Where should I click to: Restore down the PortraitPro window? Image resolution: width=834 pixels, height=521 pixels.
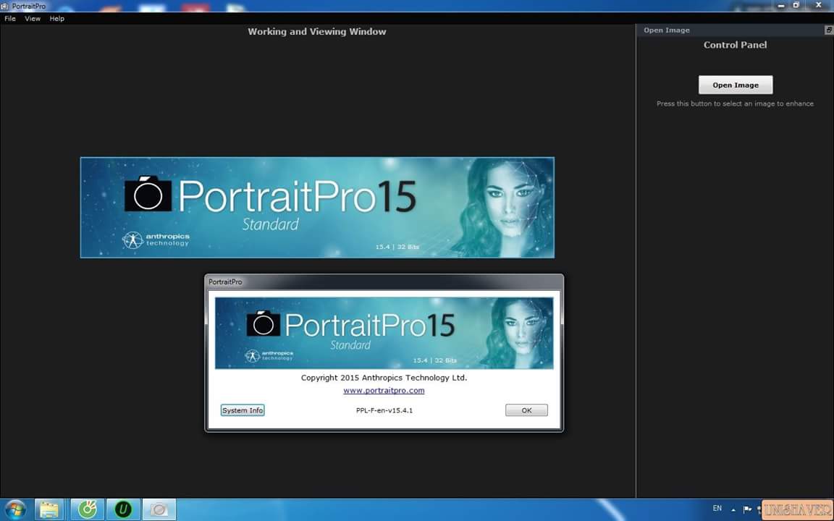coord(796,5)
